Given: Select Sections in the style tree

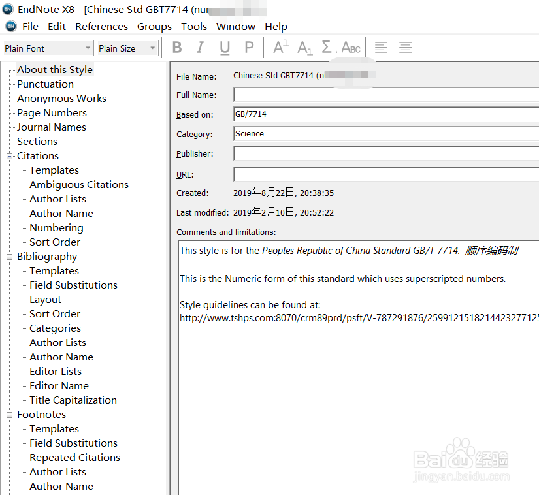Looking at the screenshot, I should click(37, 142).
